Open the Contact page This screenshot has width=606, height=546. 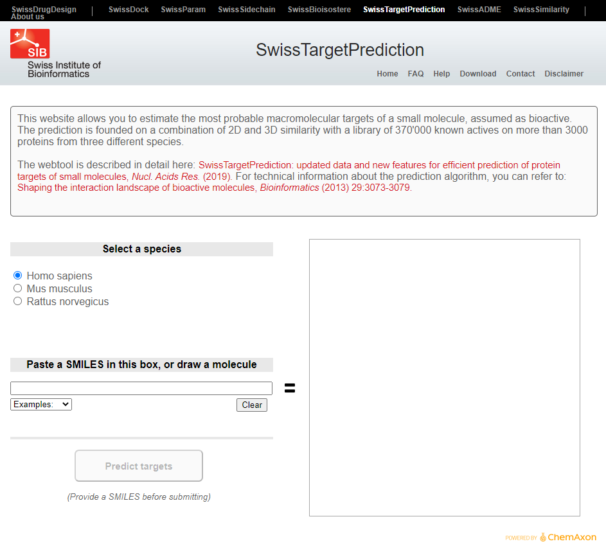coord(520,73)
